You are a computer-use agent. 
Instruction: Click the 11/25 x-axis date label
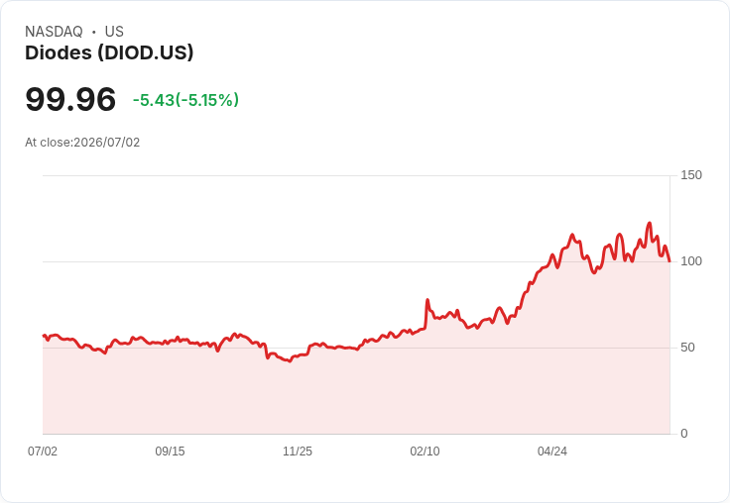[x=298, y=451]
